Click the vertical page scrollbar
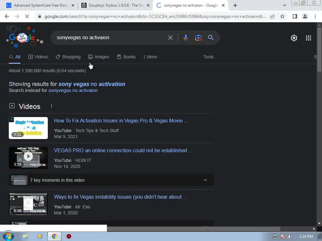The width and height of the screenshot is (322, 241). click(x=319, y=49)
